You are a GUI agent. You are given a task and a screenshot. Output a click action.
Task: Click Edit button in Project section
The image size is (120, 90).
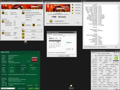click(x=16, y=16)
